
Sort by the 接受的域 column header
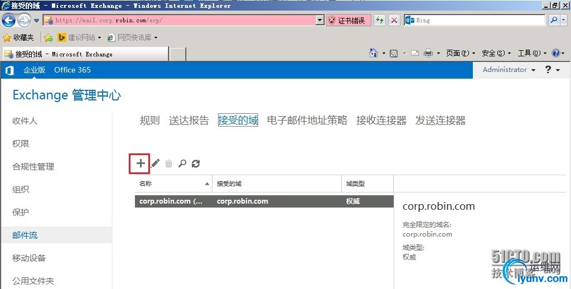tap(277, 184)
